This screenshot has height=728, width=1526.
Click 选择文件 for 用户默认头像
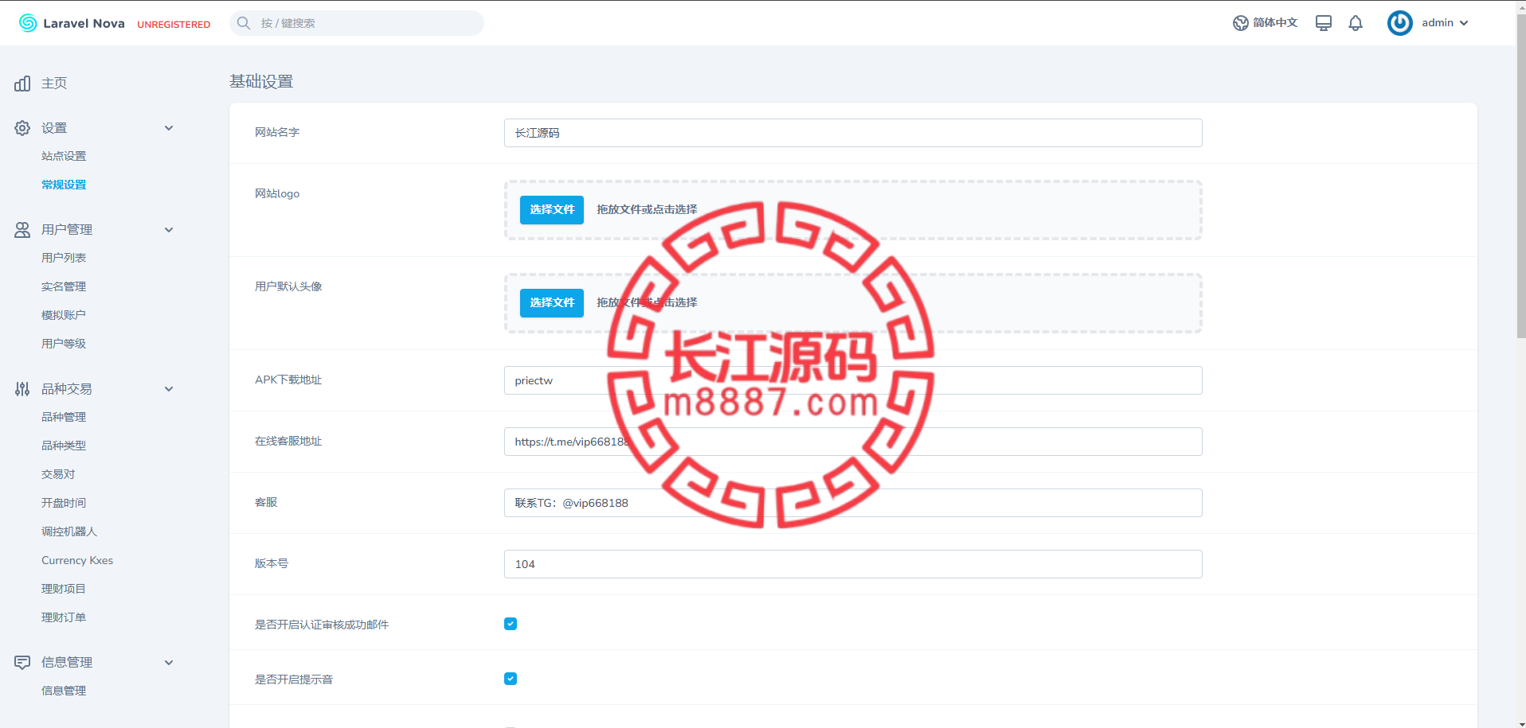(x=552, y=303)
